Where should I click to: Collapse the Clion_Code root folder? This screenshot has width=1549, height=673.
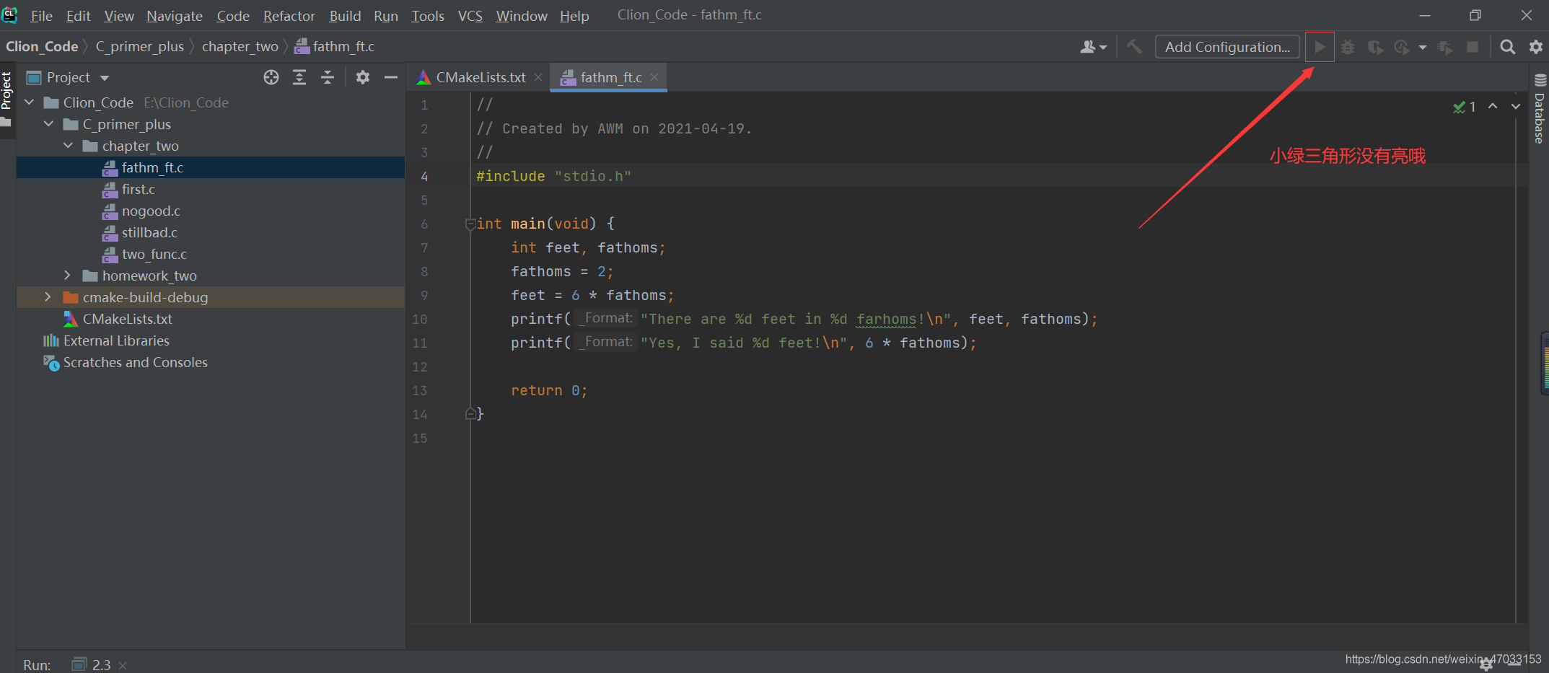coord(30,102)
